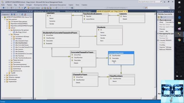
Task: Click Windows search icon on taskbar
Action: click(x=179, y=7)
